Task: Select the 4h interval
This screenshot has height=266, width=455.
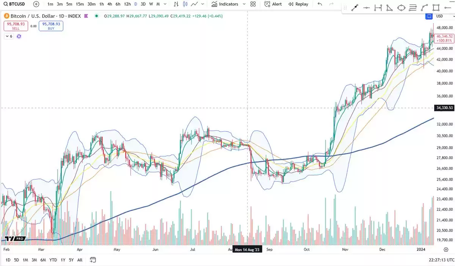Action: (x=110, y=4)
